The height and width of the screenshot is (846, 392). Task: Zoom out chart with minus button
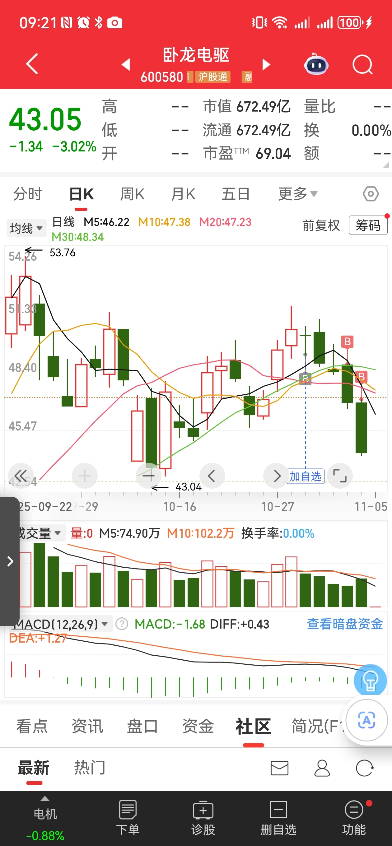click(x=148, y=476)
